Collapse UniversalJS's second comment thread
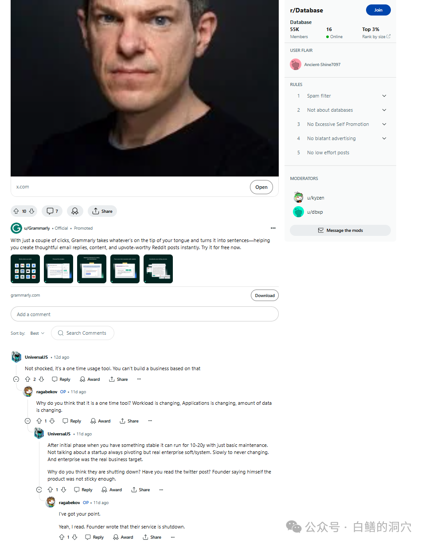Viewport: 425px width, 544px height. [x=39, y=489]
